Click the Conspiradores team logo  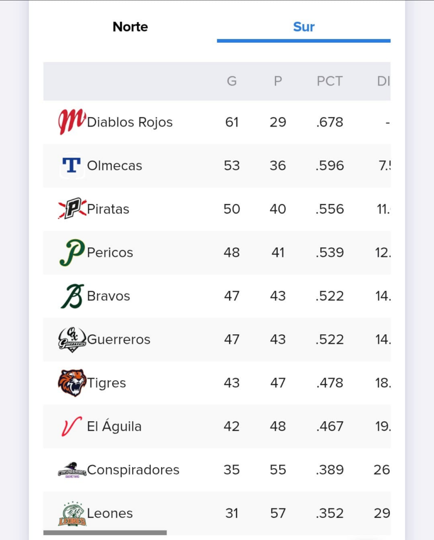coord(72,470)
